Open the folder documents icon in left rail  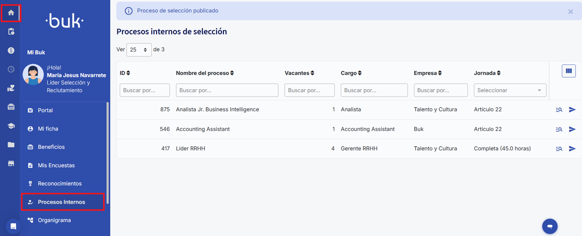(11, 145)
